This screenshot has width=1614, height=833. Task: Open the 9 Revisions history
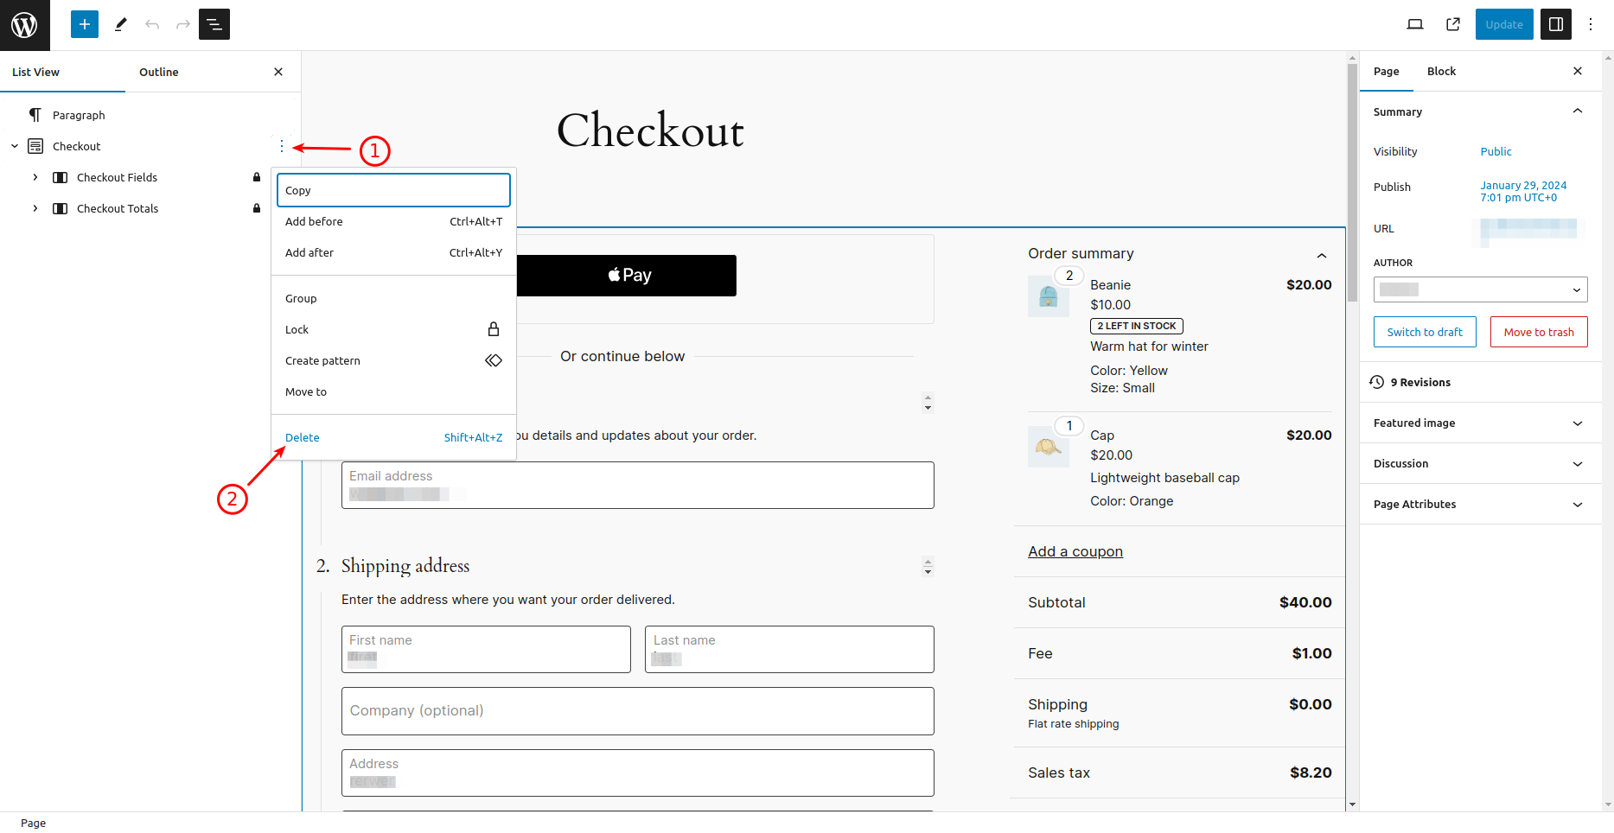pyautogui.click(x=1420, y=382)
